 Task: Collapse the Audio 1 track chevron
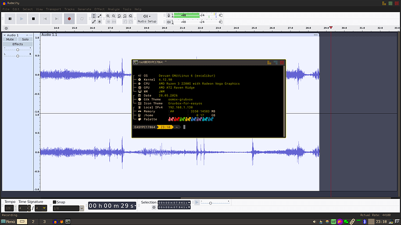tap(27, 35)
